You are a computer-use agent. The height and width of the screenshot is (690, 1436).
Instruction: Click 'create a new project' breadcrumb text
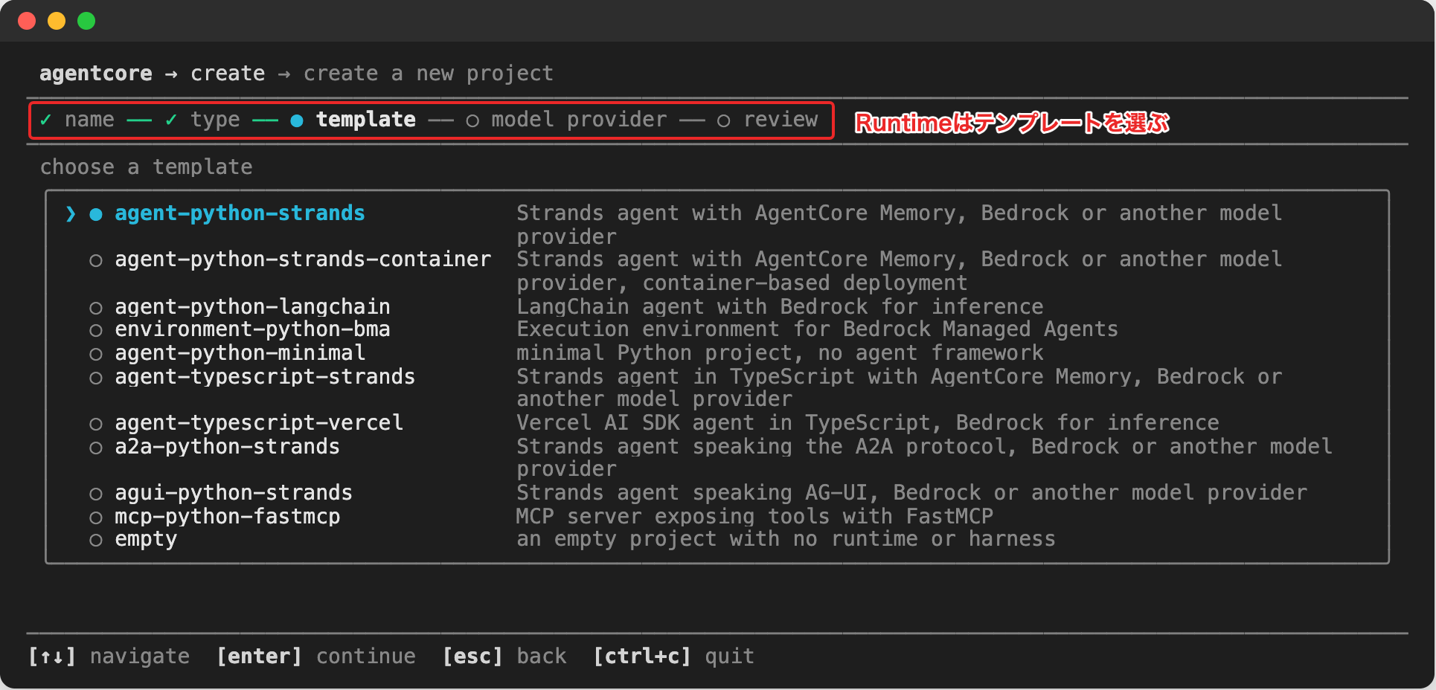[x=429, y=74]
